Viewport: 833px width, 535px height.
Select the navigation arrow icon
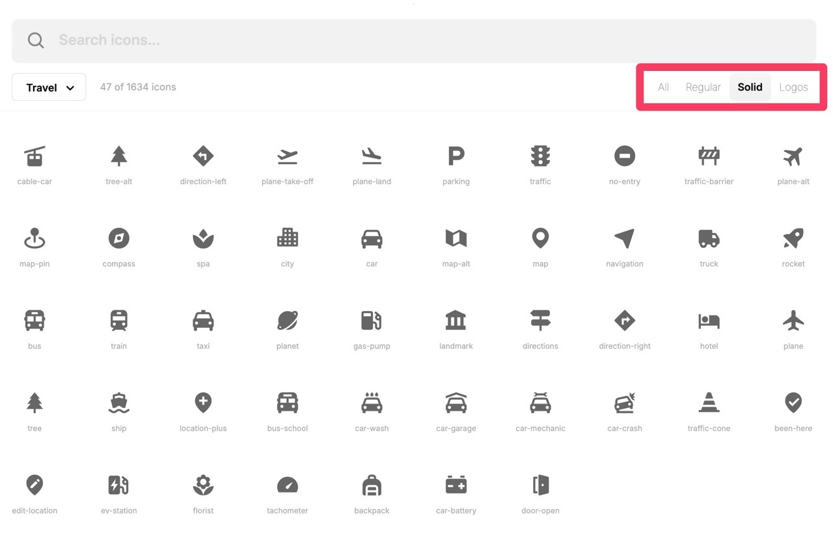coord(625,238)
